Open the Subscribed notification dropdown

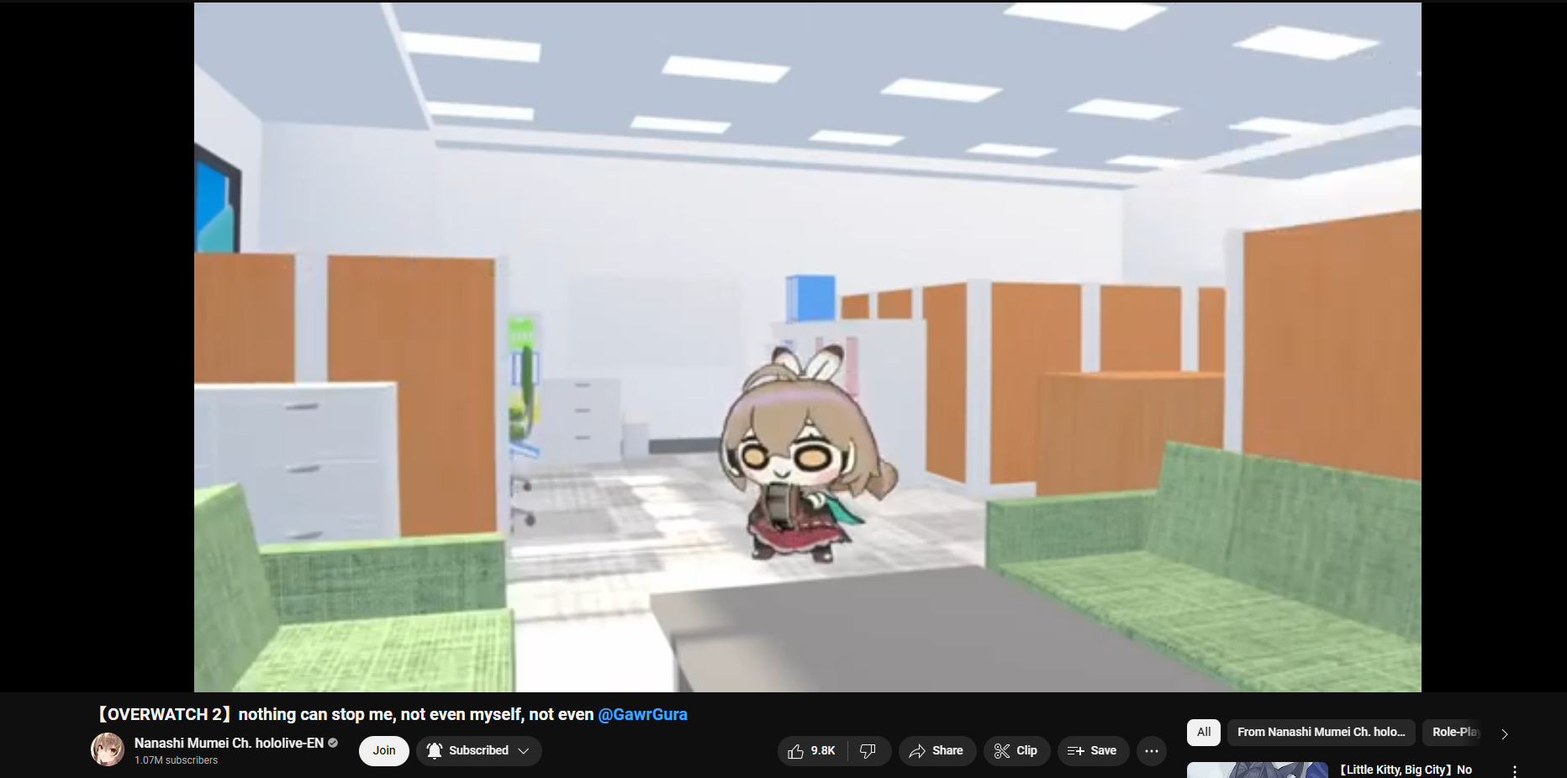tap(479, 751)
